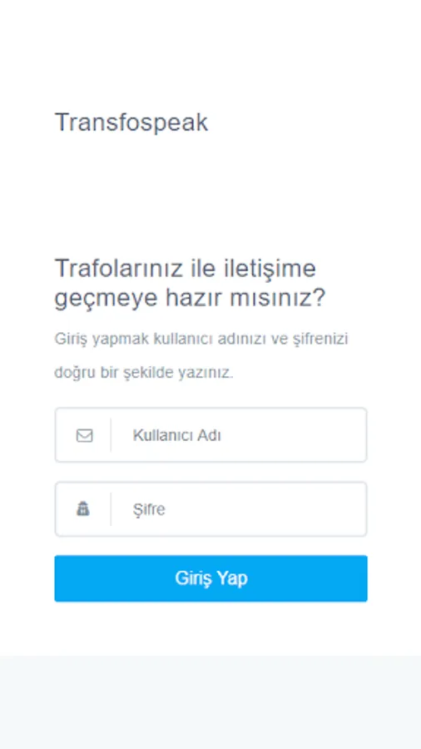Image resolution: width=421 pixels, height=749 pixels.
Task: Click the divider next to envelope icon
Action: tap(111, 435)
